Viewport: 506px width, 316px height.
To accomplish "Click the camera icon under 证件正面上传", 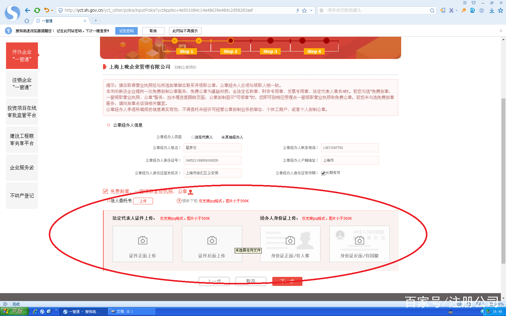I will [142, 240].
